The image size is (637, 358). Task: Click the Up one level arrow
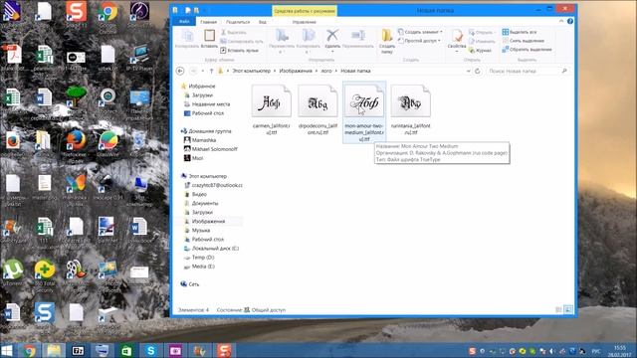pyautogui.click(x=211, y=71)
